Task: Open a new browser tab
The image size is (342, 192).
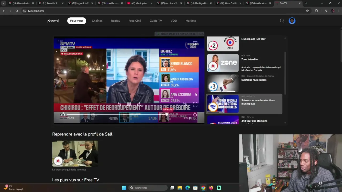Action: coord(306,3)
